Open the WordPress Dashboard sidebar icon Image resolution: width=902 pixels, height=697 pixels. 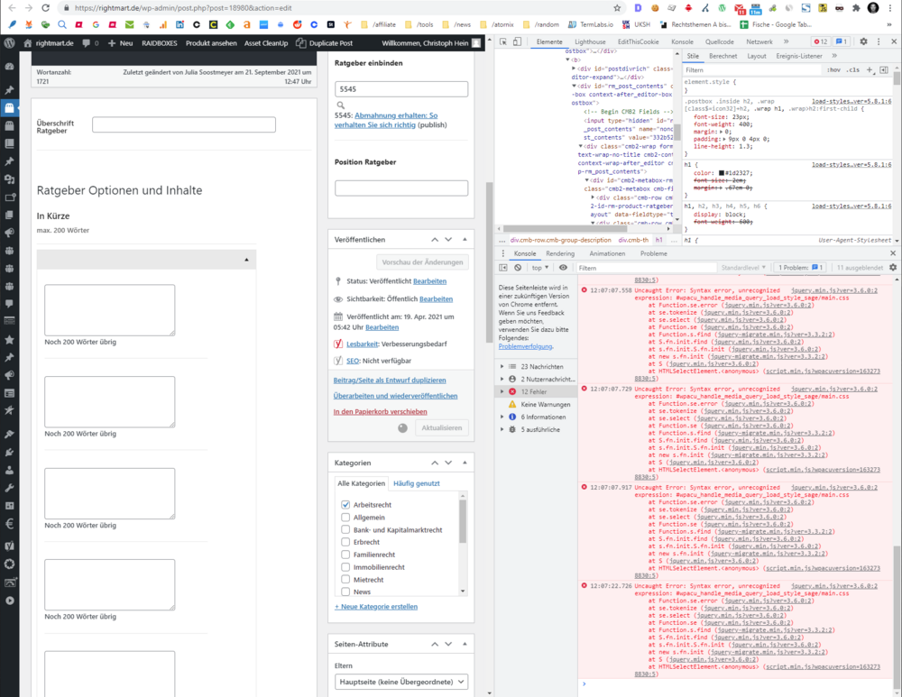[9, 67]
